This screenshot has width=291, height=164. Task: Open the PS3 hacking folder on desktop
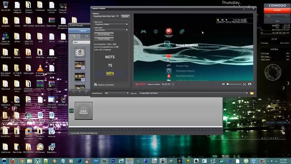5,54
